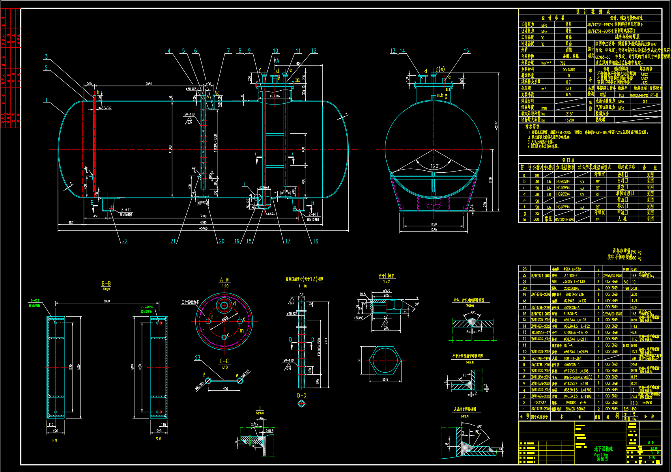Select the D-D section label

(x=301, y=396)
